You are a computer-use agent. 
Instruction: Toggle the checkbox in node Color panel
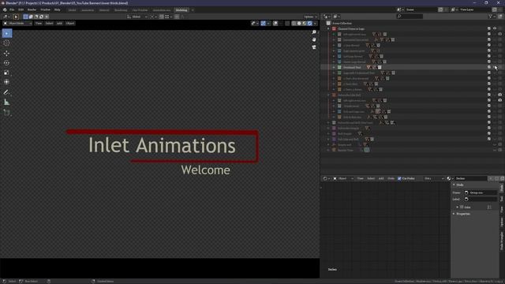pyautogui.click(x=462, y=207)
